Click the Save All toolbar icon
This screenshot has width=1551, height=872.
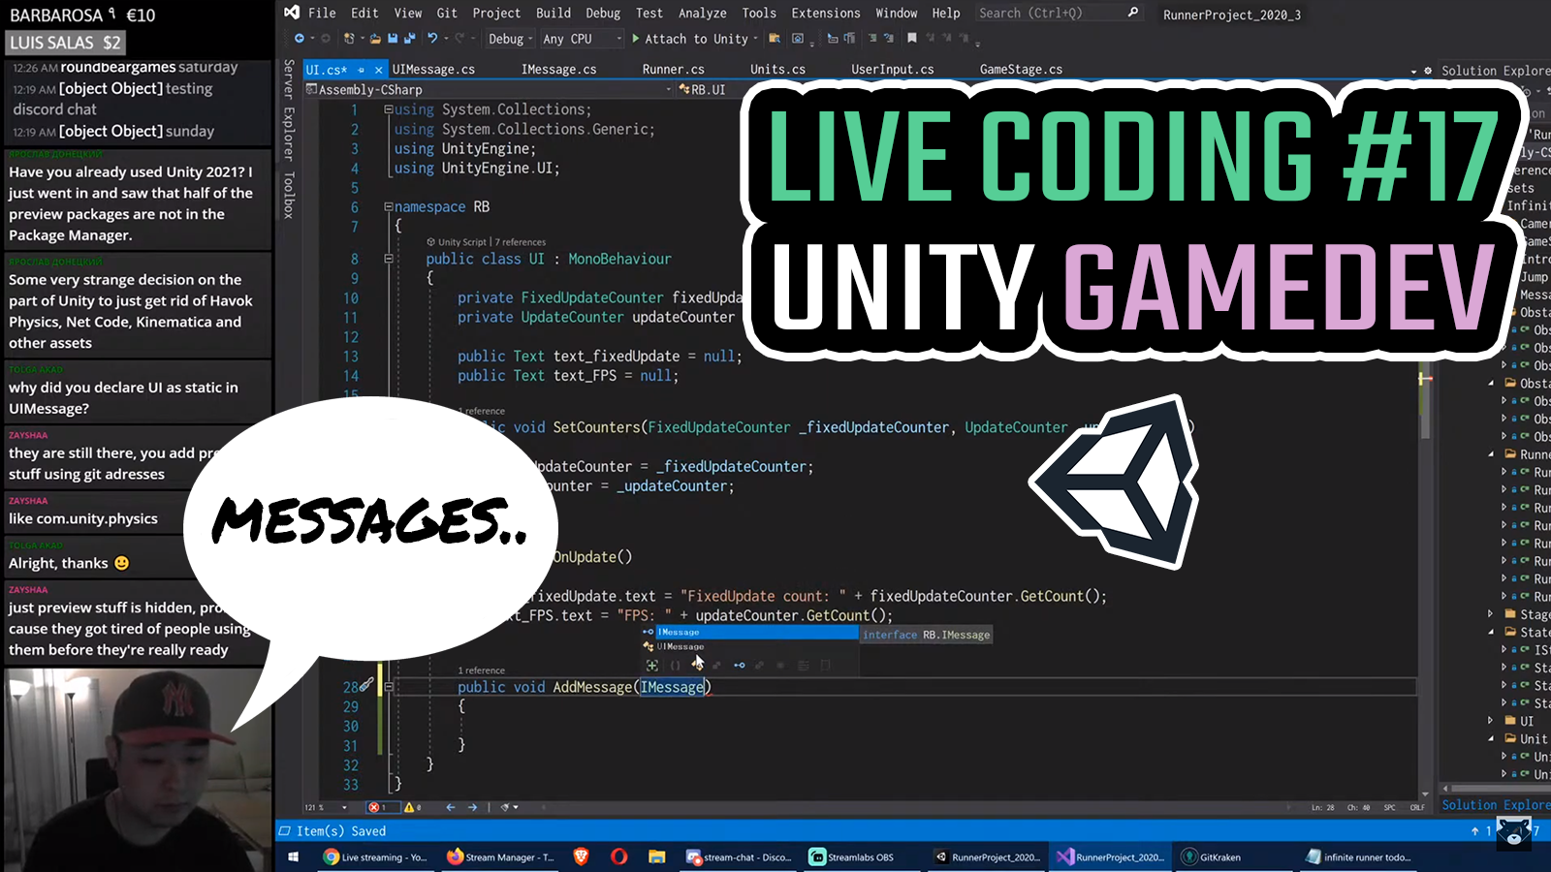click(409, 39)
